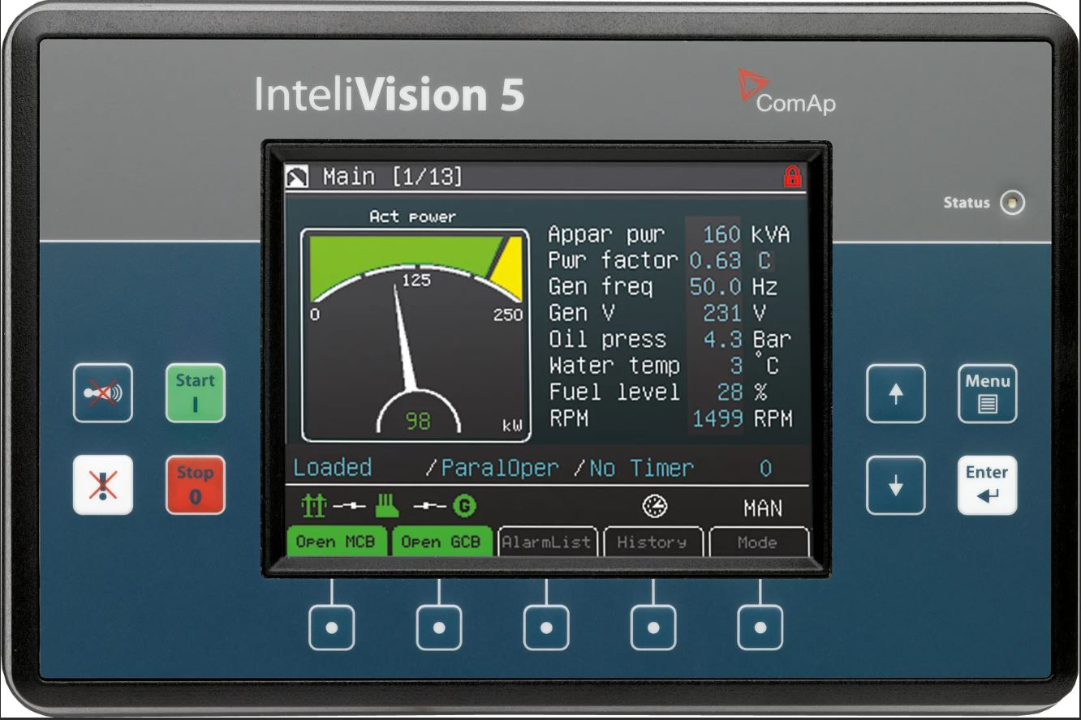This screenshot has width=1081, height=720.
Task: Click the generator G circle icon
Action: 465,507
